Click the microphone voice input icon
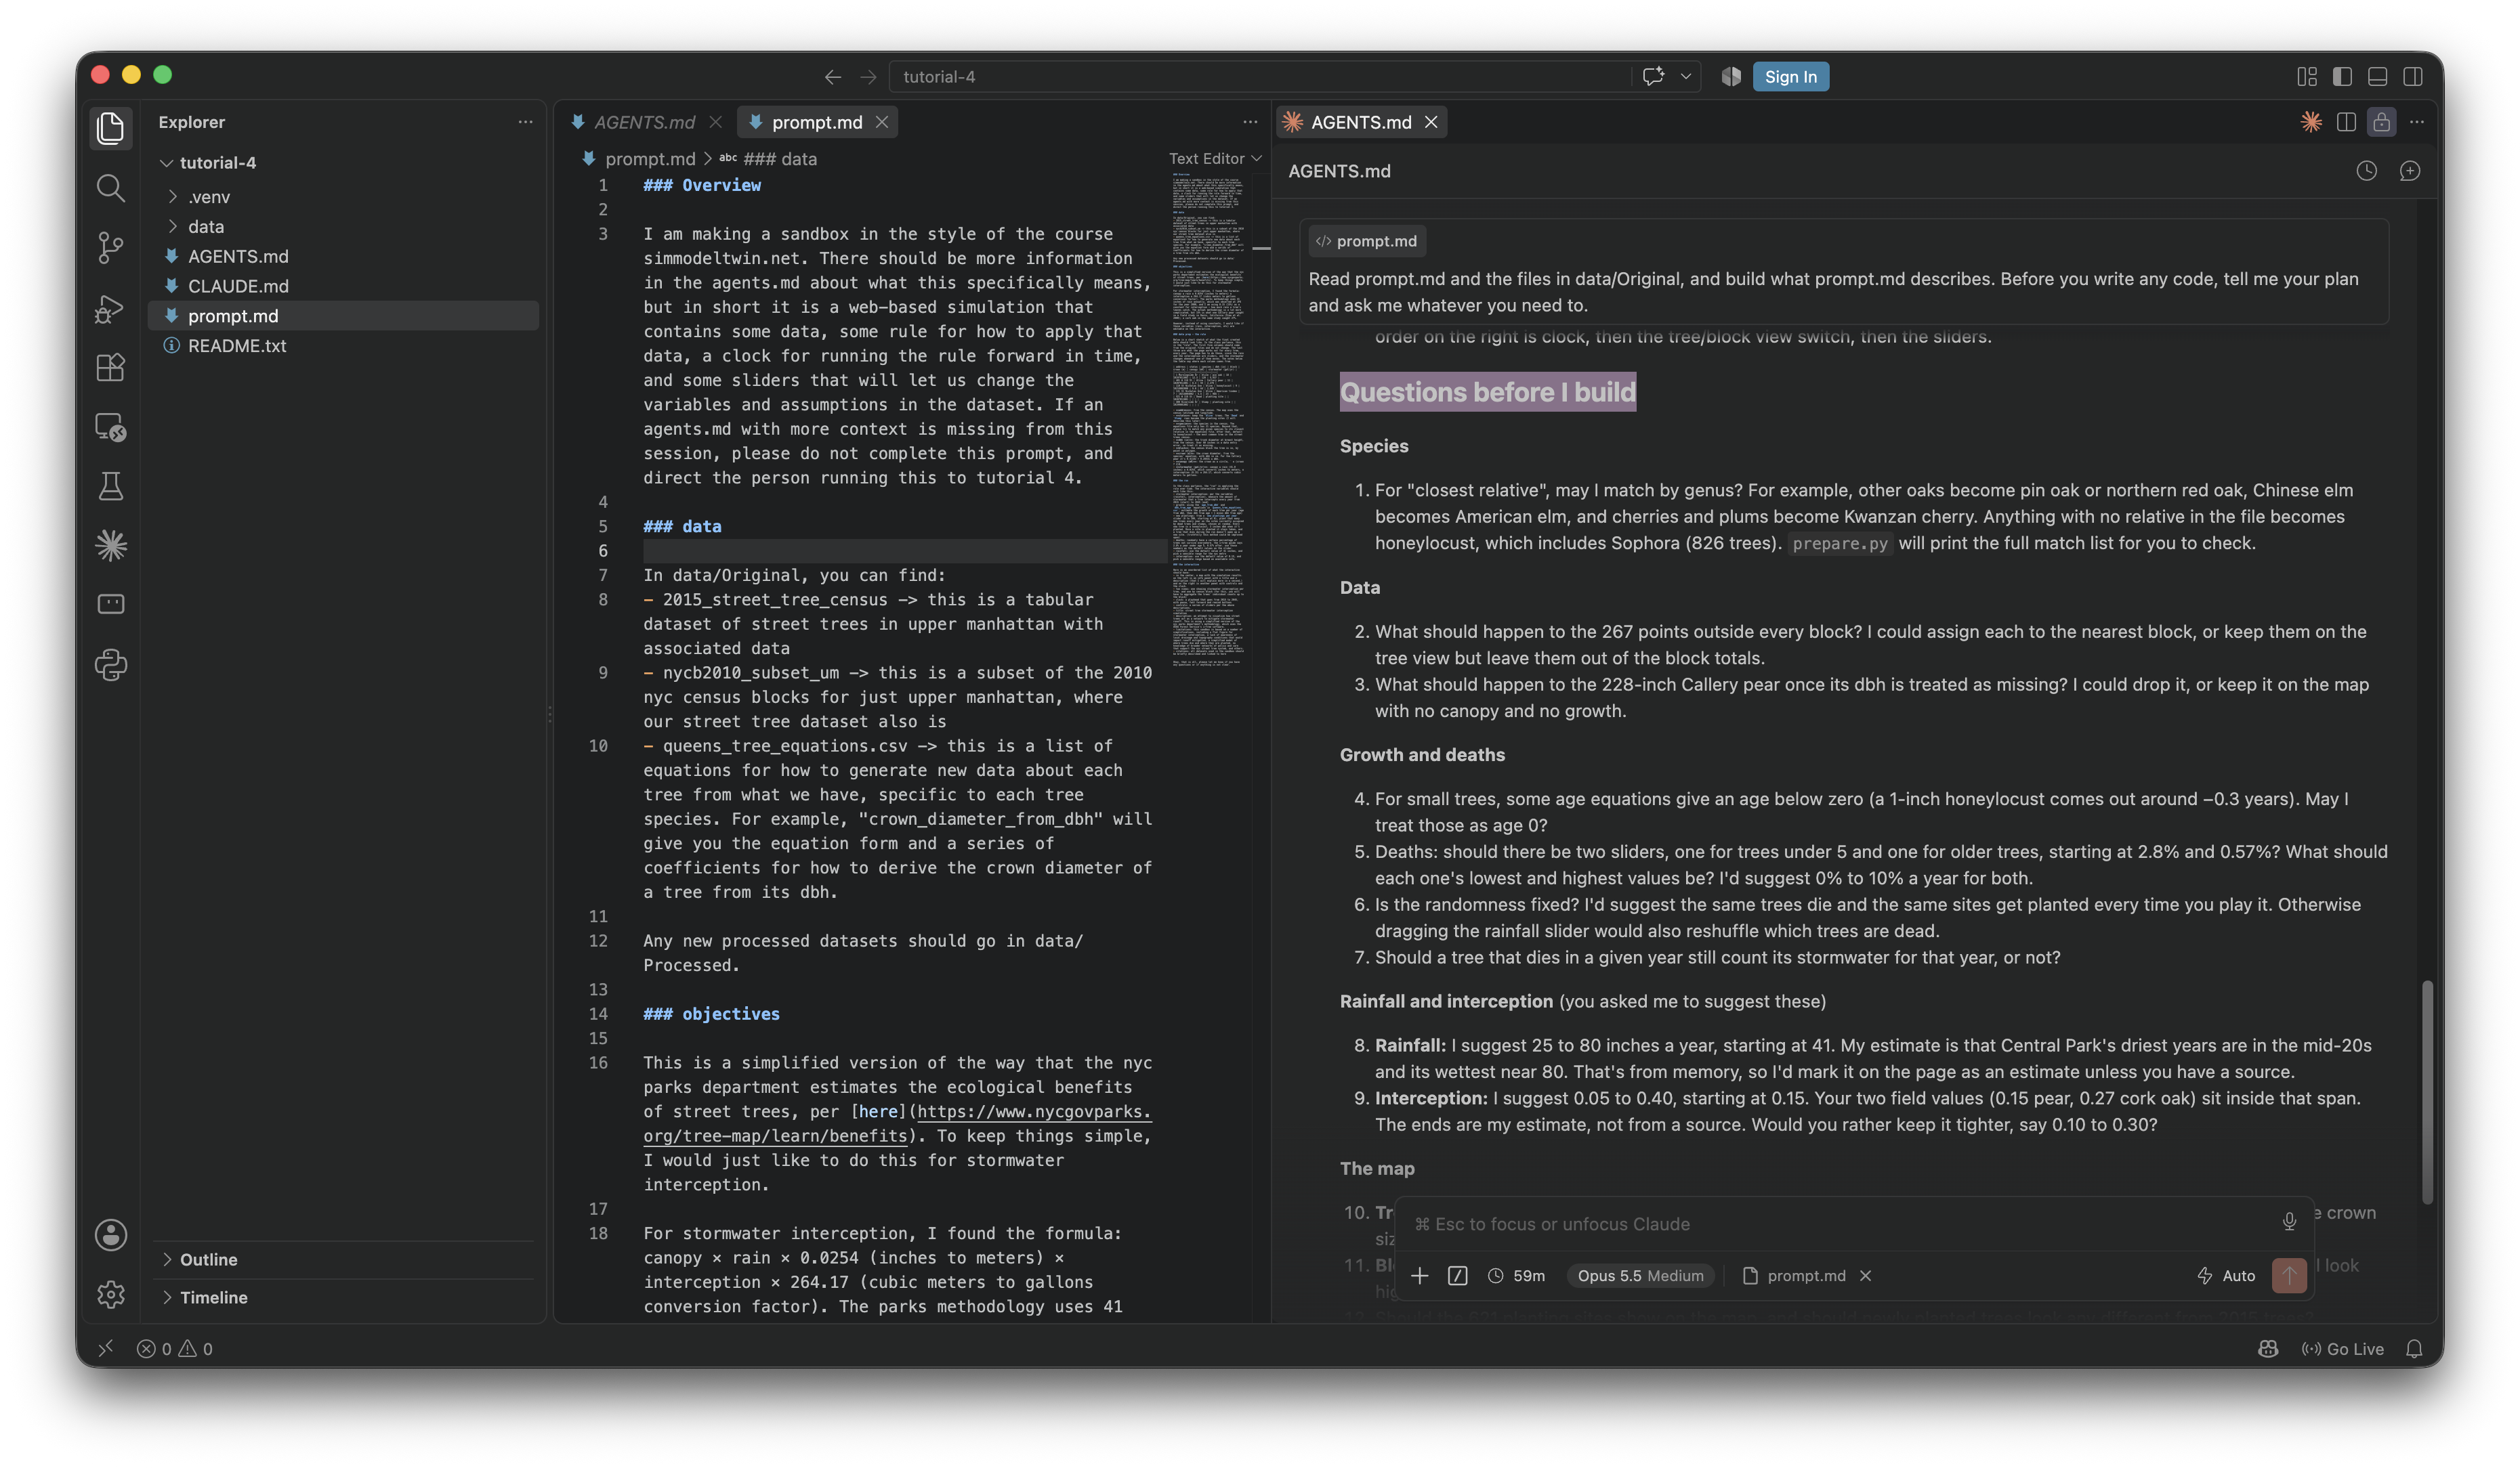This screenshot has width=2520, height=1468. [2288, 1222]
